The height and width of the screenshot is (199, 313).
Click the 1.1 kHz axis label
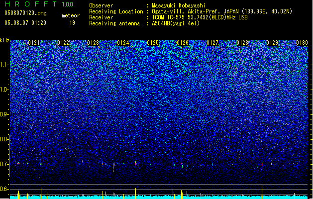click(4, 65)
